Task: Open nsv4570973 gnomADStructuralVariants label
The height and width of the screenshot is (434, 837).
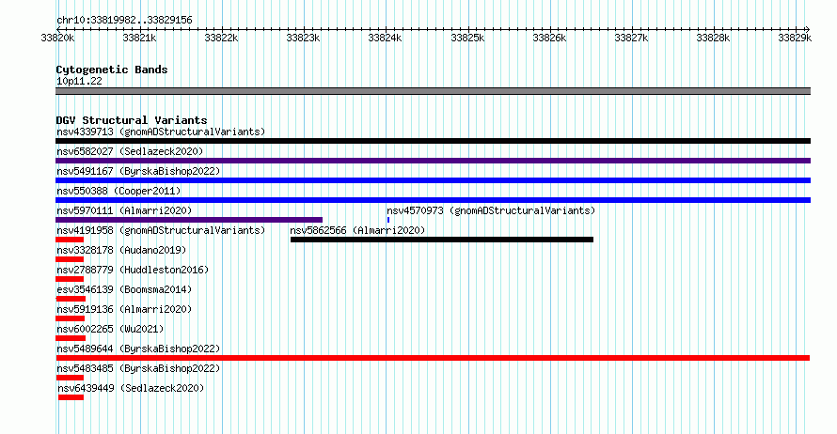Action: pos(491,210)
